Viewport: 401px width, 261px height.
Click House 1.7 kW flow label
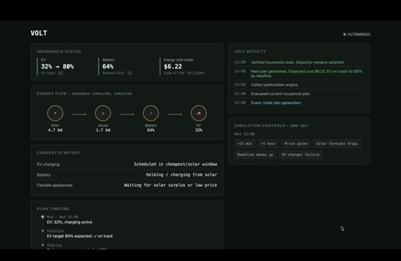(x=103, y=128)
